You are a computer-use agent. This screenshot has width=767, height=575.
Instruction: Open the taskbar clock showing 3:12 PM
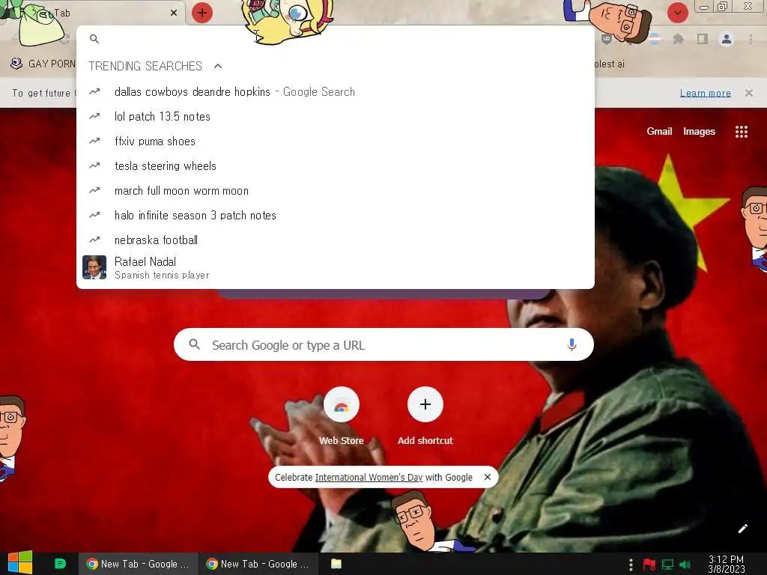[x=727, y=565]
